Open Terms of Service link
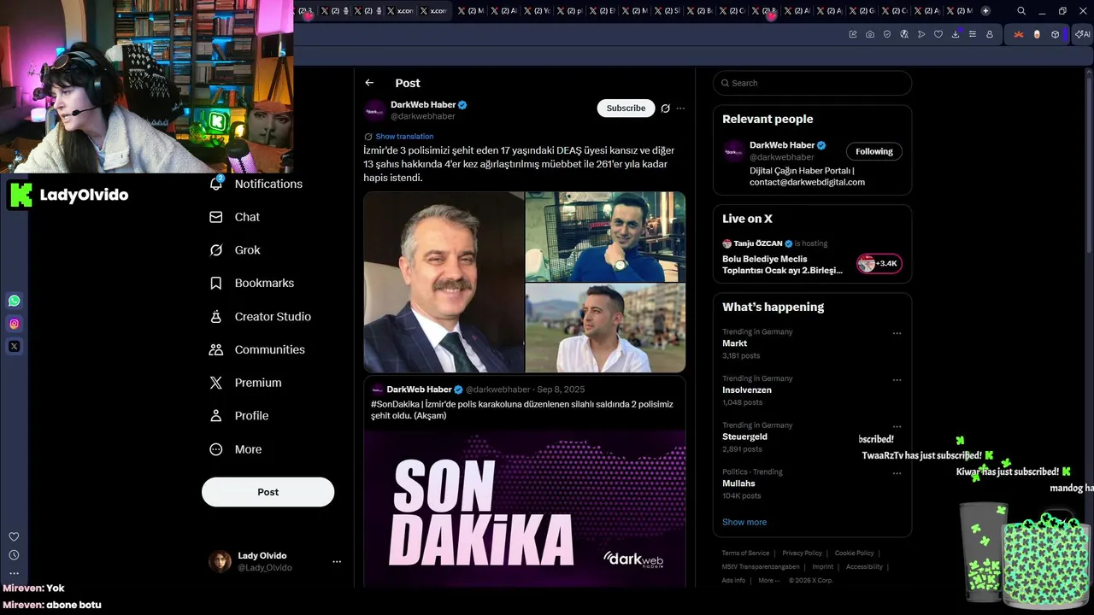 coord(746,553)
